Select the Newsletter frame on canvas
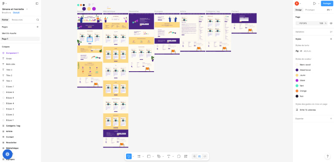The height and width of the screenshot is (162, 334). [x=141, y=42]
